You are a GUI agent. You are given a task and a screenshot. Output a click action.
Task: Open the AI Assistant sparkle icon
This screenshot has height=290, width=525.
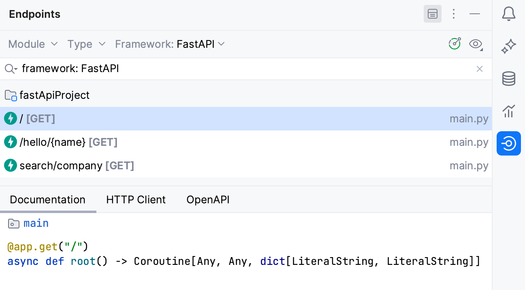click(508, 46)
